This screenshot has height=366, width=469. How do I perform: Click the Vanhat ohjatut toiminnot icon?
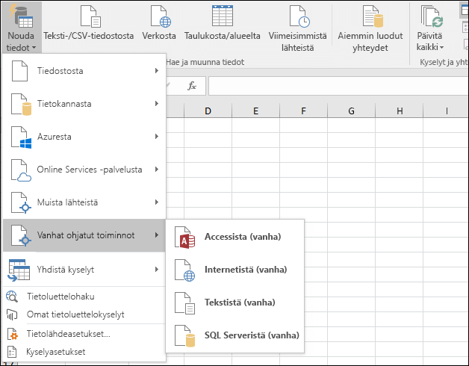coord(21,236)
